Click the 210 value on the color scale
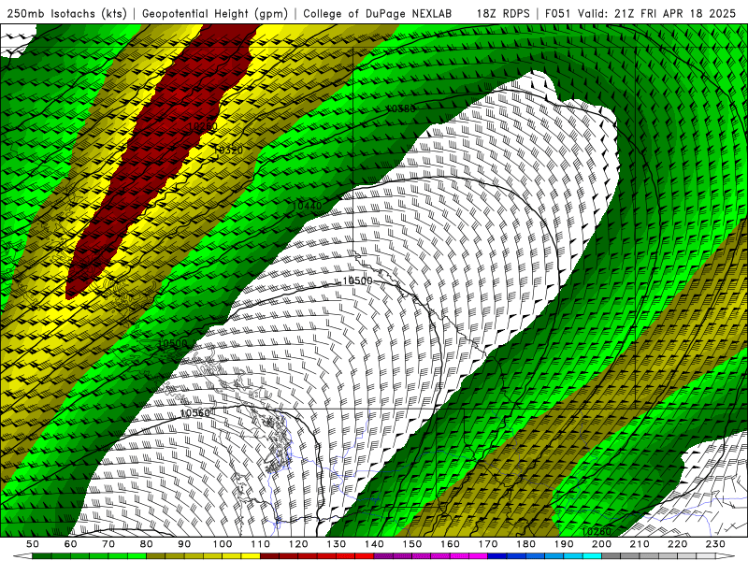The image size is (748, 561). click(640, 544)
